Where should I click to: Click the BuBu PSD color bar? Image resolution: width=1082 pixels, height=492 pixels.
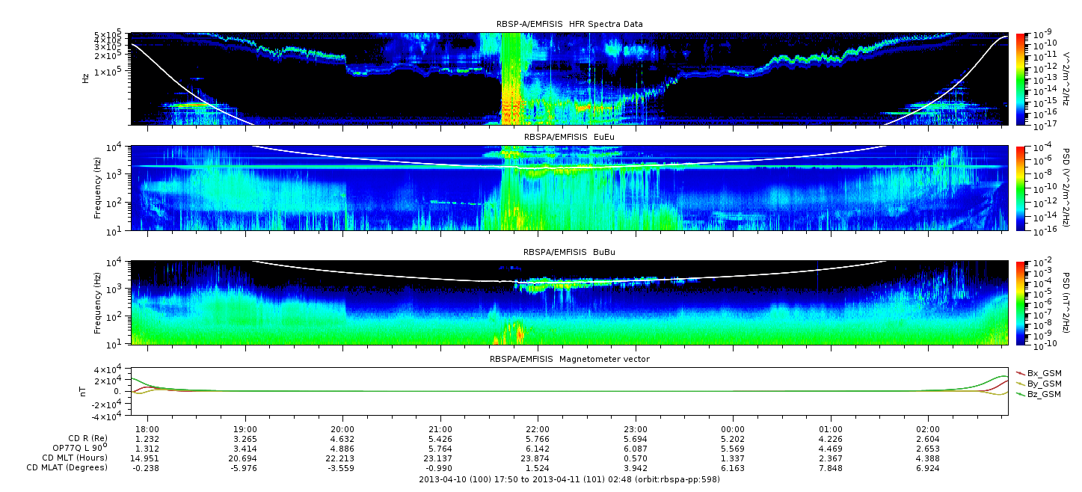(1021, 303)
